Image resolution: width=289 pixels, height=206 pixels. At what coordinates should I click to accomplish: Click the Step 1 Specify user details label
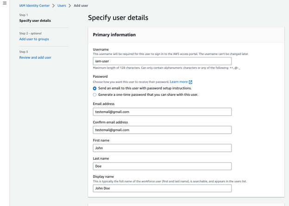click(35, 20)
